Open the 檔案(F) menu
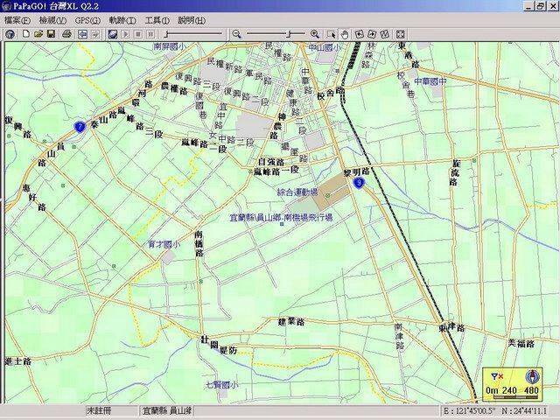Viewport: 560px width, 420px height. (x=17, y=20)
